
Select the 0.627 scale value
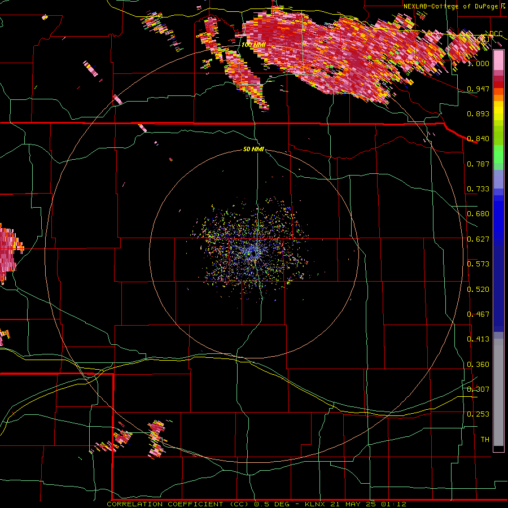click(478, 239)
